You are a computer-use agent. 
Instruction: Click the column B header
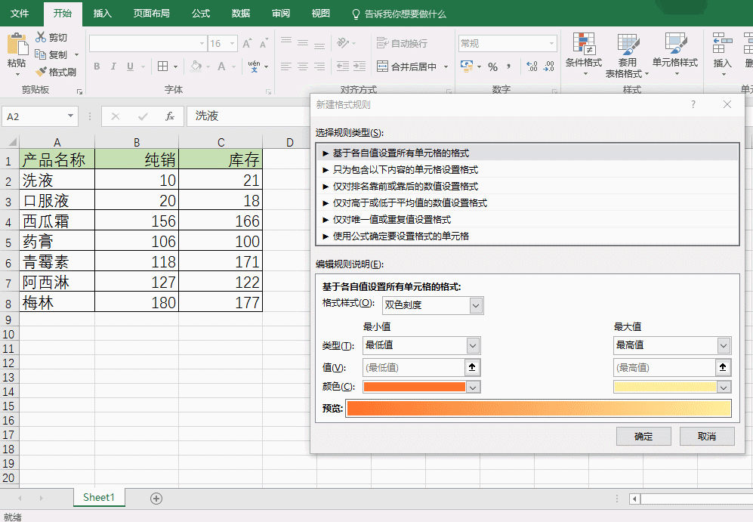[137, 142]
